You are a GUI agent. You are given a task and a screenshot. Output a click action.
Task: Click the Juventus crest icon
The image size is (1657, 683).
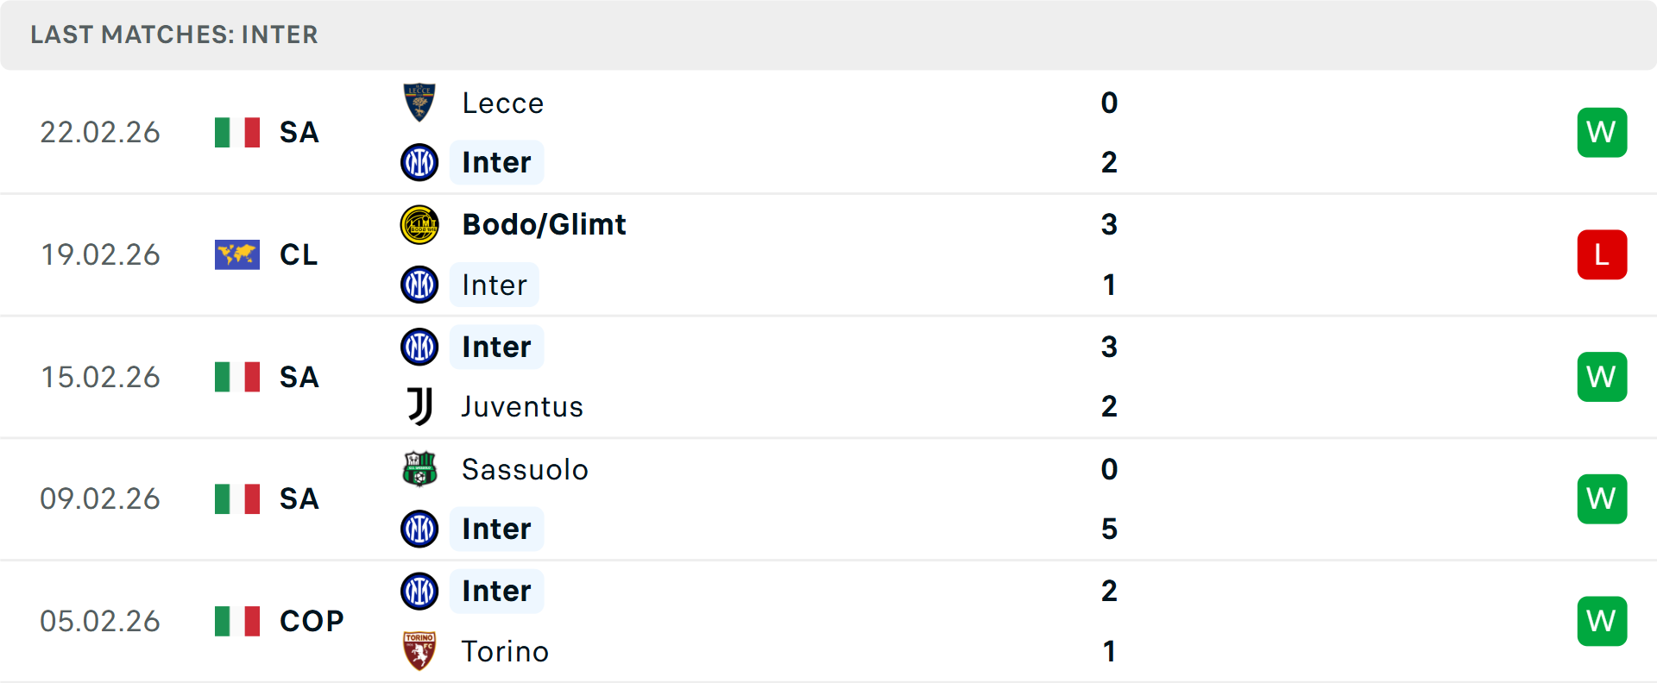click(x=419, y=406)
